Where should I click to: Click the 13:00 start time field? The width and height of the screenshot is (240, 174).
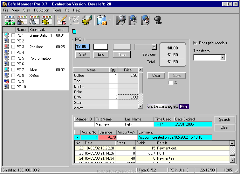coord(83,47)
